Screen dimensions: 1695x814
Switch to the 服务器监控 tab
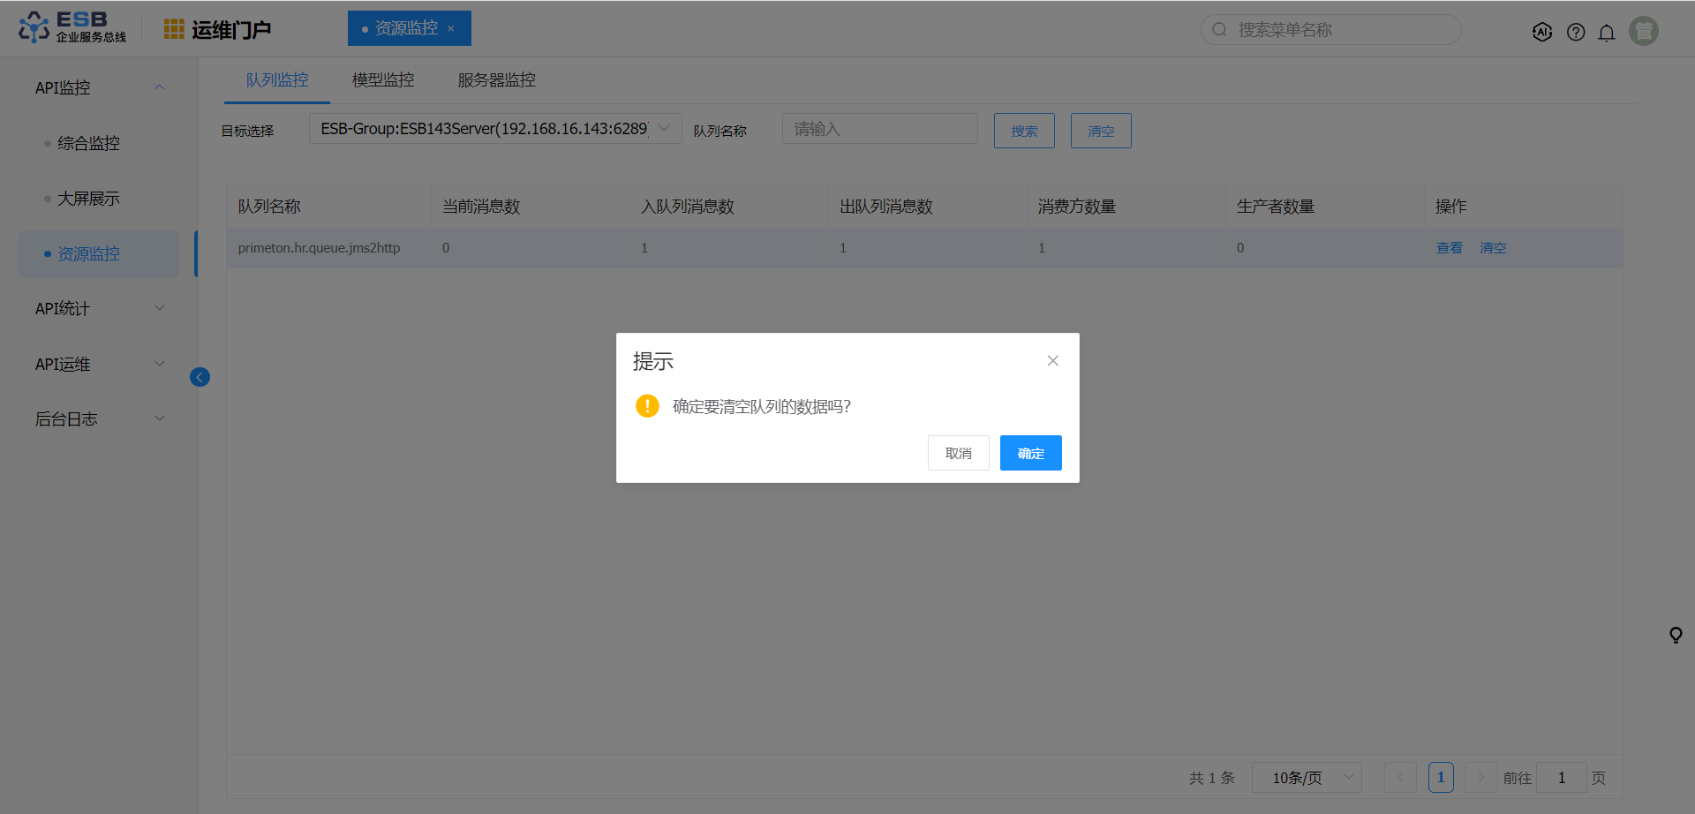coord(496,80)
